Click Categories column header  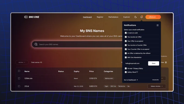[x=109, y=71]
